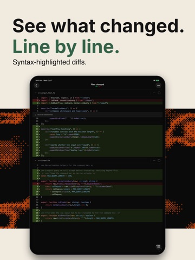The width and height of the screenshot is (195, 260).
Task: Select the removed return raw.trim() line
Action: coord(97,184)
